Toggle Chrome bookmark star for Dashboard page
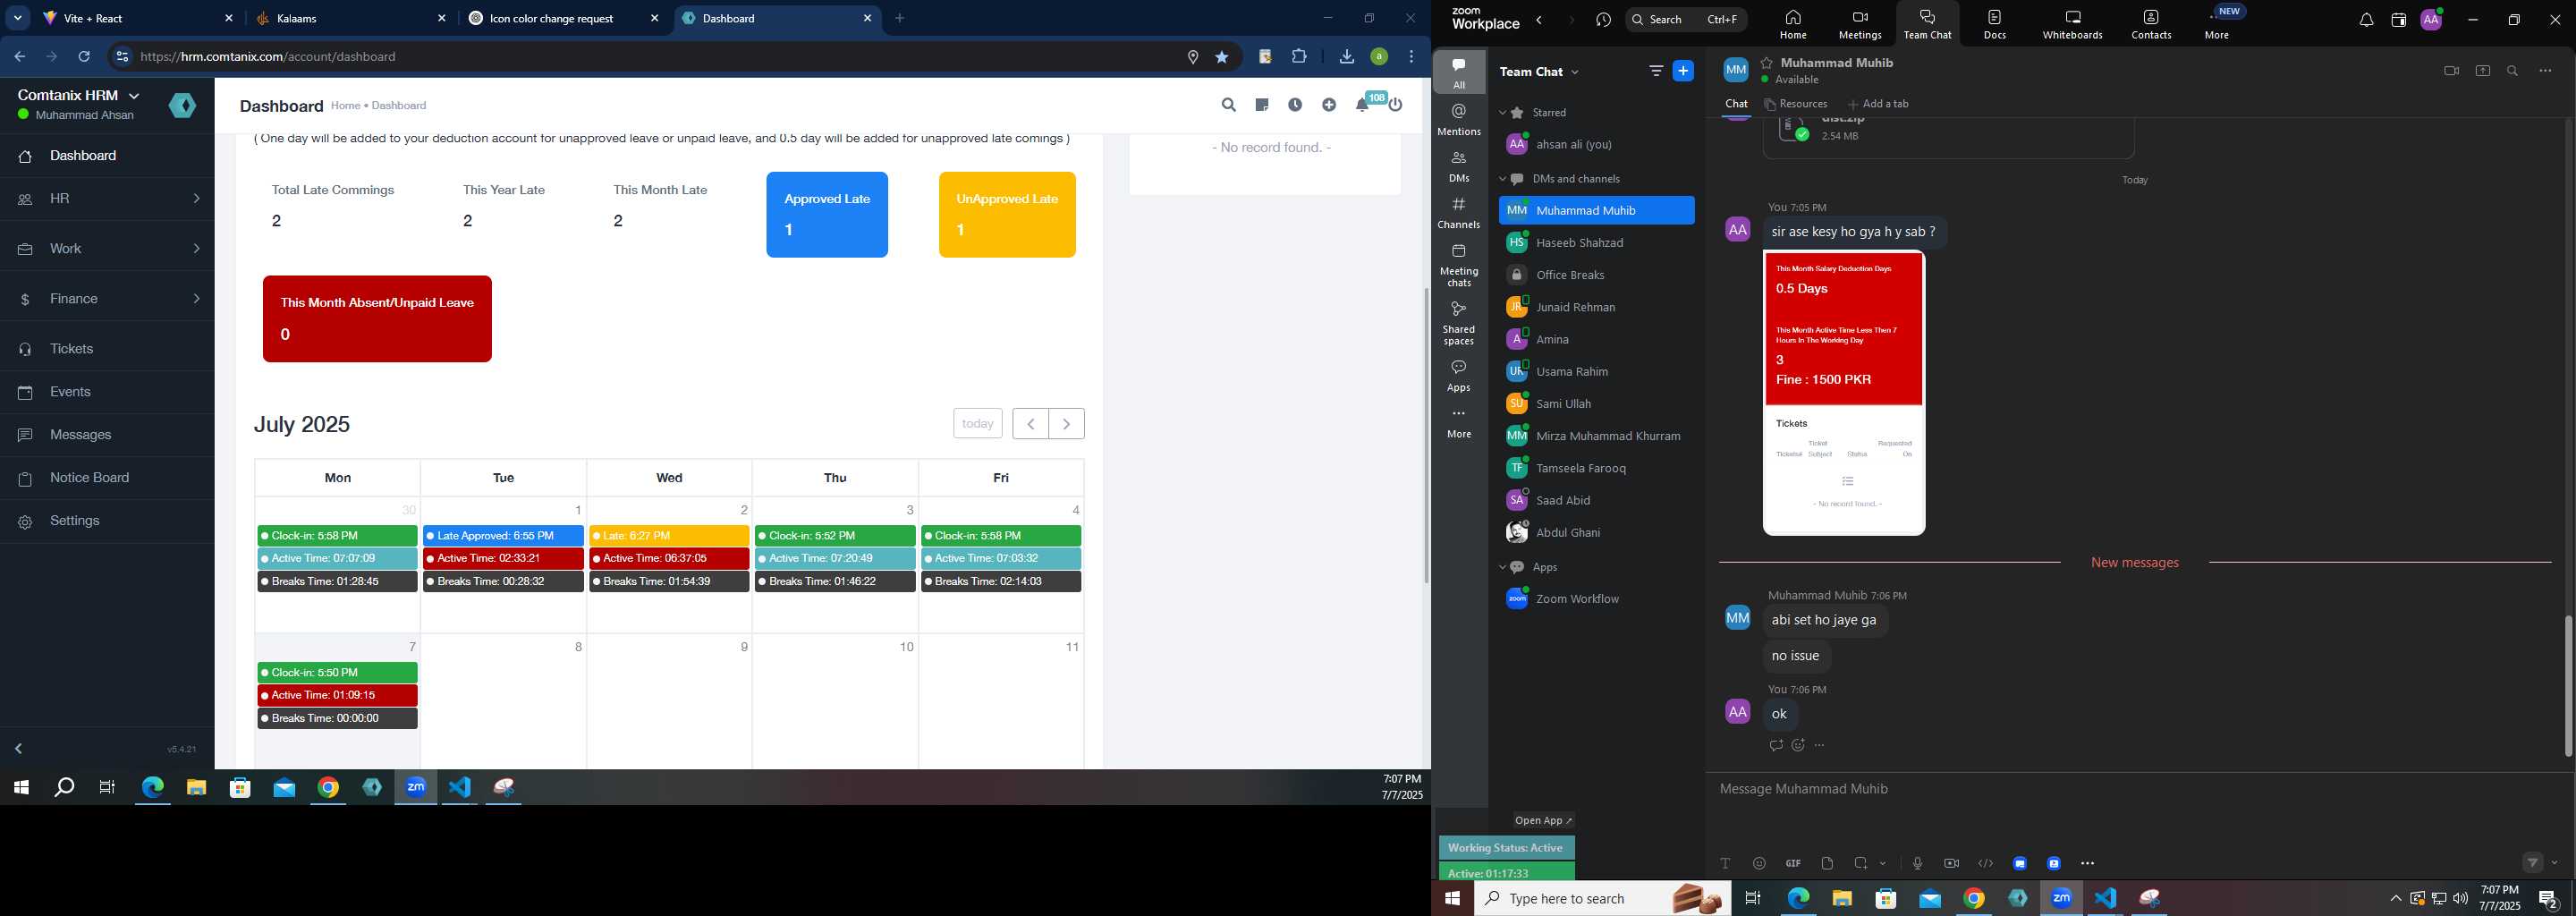The height and width of the screenshot is (916, 2576). [x=1221, y=58]
